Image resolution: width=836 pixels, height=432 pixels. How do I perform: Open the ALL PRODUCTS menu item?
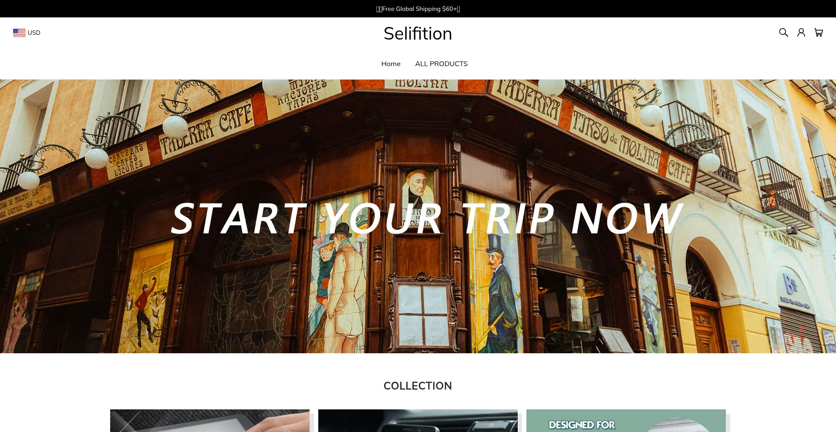coord(441,64)
